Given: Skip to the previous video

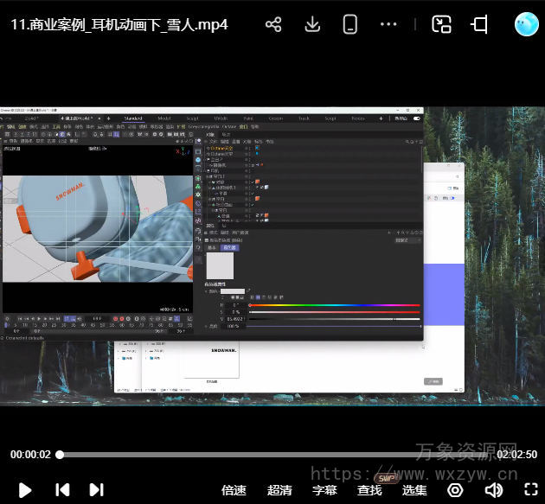Looking at the screenshot, I should click(62, 490).
